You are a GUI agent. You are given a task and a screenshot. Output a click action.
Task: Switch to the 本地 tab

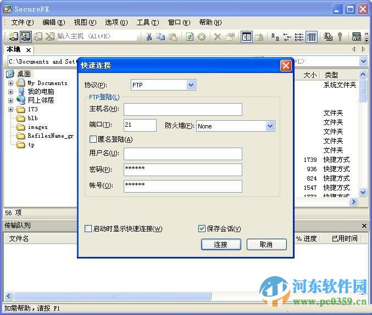pos(14,49)
